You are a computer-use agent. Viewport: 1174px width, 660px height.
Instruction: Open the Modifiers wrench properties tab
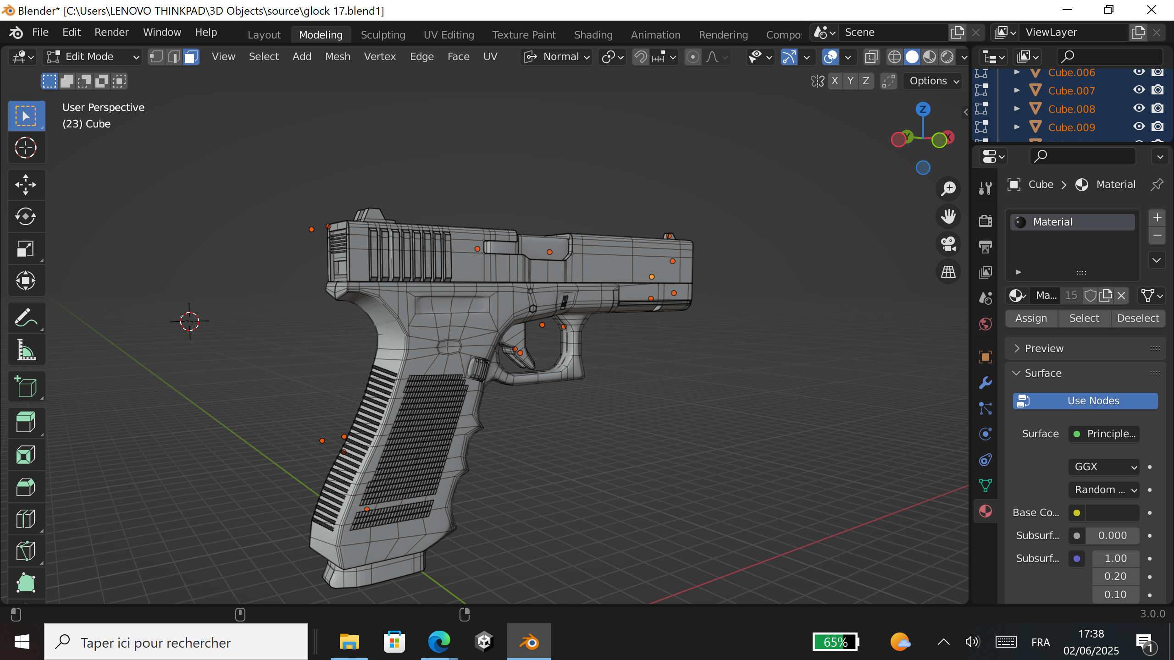coord(985,383)
